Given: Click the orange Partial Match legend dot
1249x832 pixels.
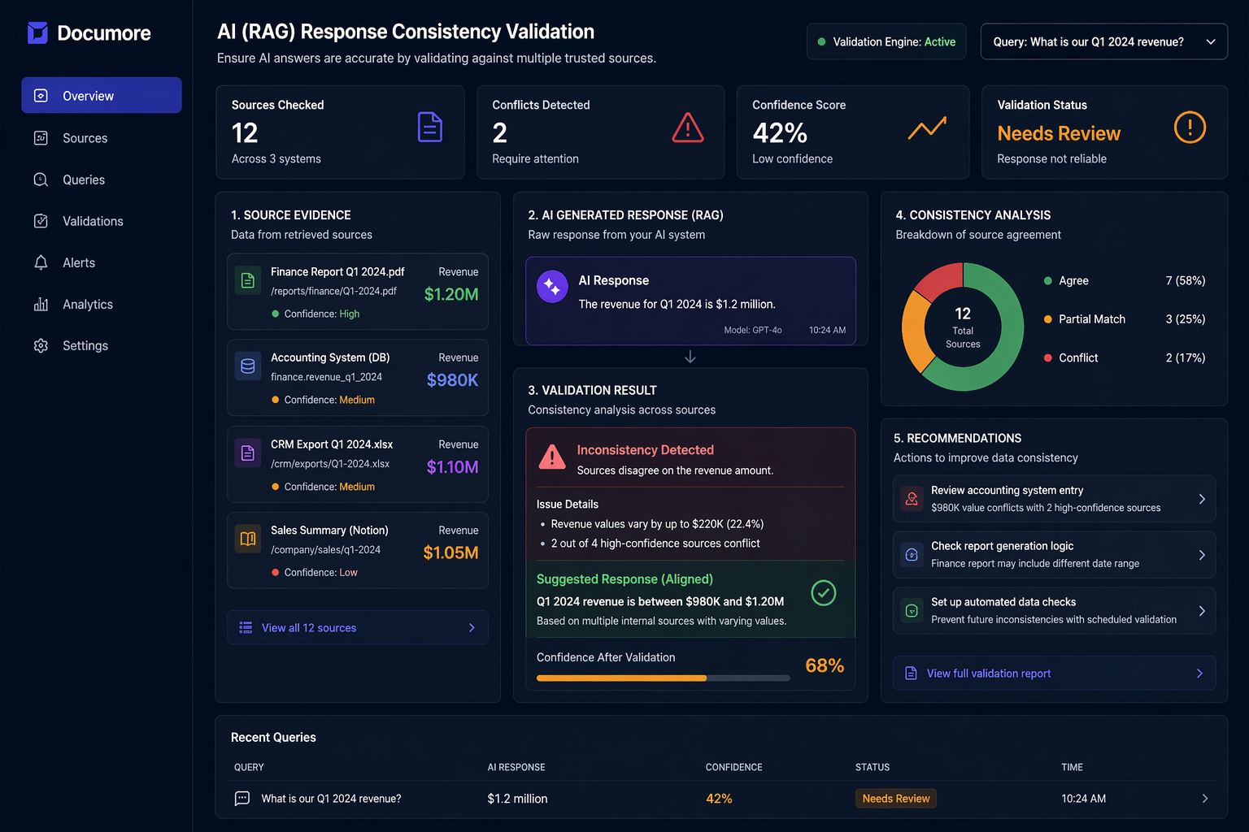Looking at the screenshot, I should pyautogui.click(x=1048, y=319).
